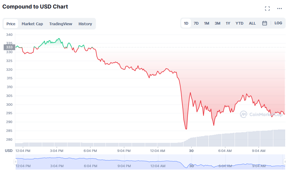Open fullscreen chart view icon

click(x=267, y=9)
